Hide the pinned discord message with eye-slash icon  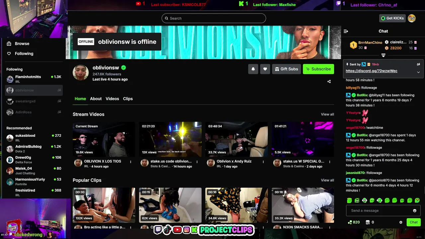[418, 64]
